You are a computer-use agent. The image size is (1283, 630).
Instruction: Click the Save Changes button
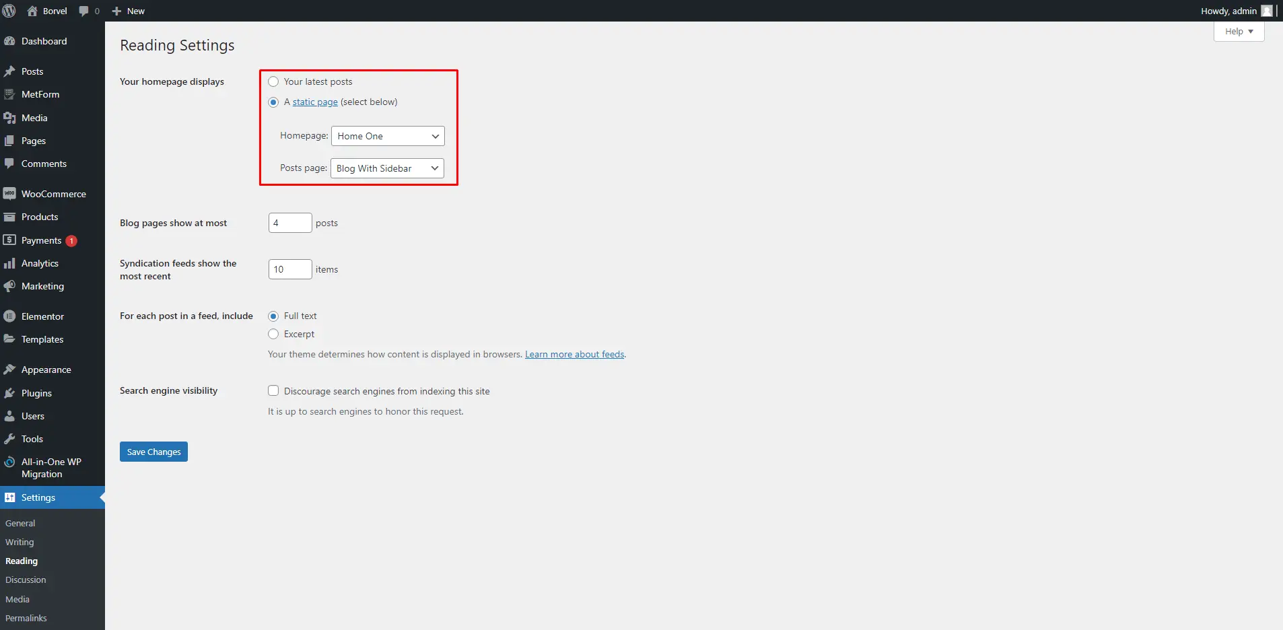pos(153,452)
